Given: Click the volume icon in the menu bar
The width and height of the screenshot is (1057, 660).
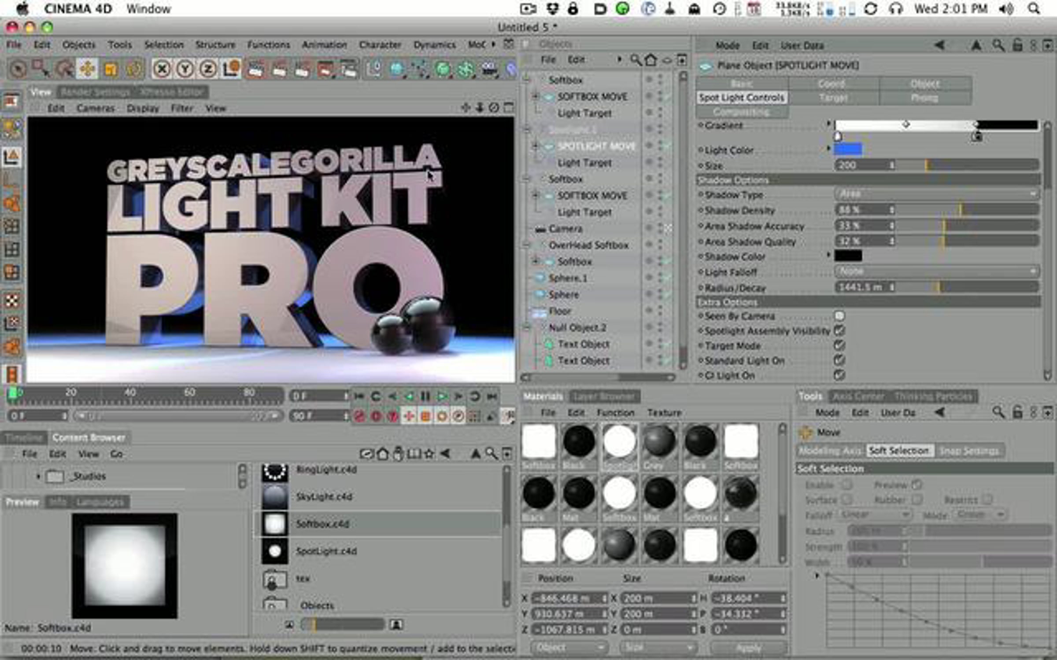Looking at the screenshot, I should coord(1006,9).
